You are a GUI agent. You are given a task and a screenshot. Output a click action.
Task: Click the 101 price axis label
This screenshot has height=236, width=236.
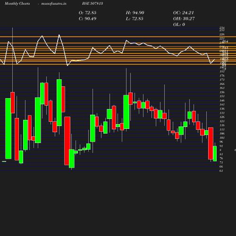click(222, 138)
